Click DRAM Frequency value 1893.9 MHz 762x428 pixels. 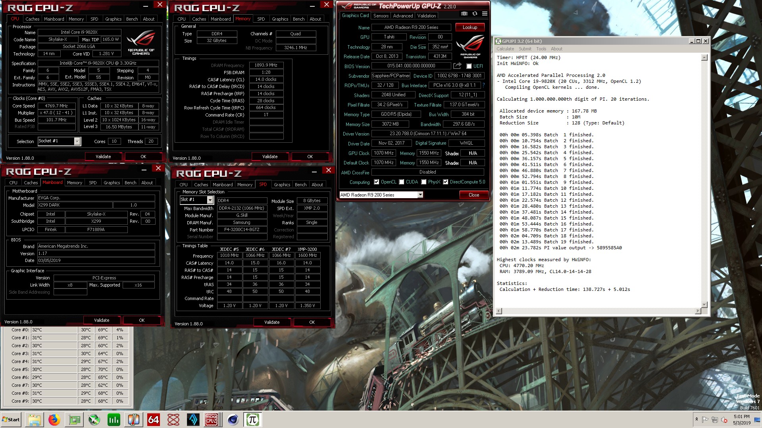click(x=266, y=65)
